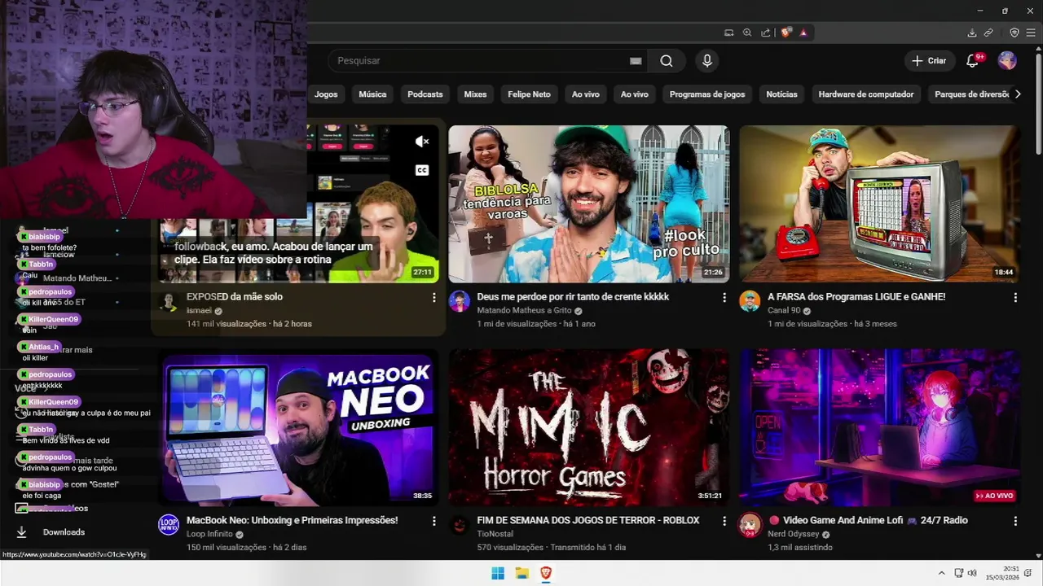Click the YouTube search magnifier button
The image size is (1043, 586).
[x=667, y=61]
